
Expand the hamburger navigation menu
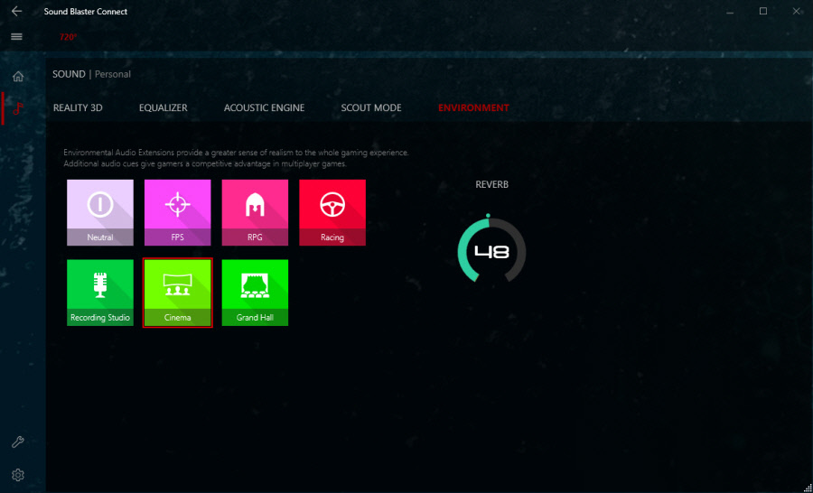click(x=16, y=37)
